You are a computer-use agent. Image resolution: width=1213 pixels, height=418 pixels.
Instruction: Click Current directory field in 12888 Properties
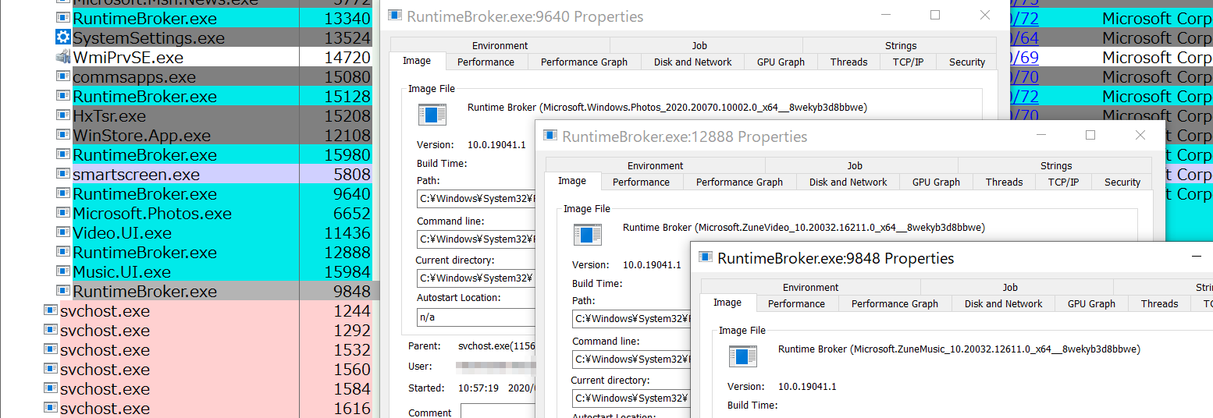click(x=631, y=399)
